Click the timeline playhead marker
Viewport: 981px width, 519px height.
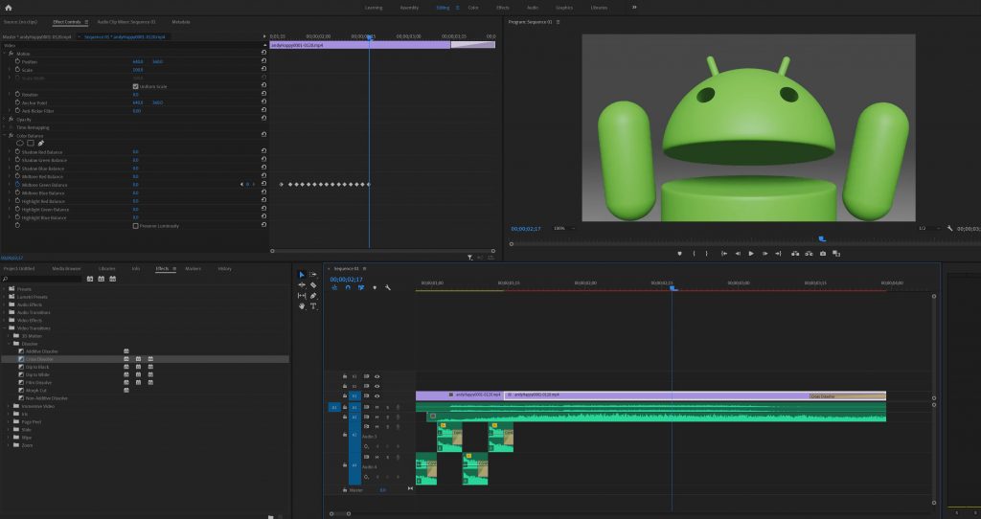point(673,288)
